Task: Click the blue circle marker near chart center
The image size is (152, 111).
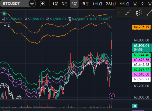Action: click(x=80, y=70)
